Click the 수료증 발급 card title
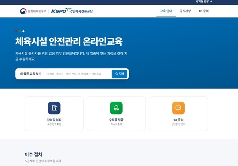238x166 pixels. tap(116, 120)
